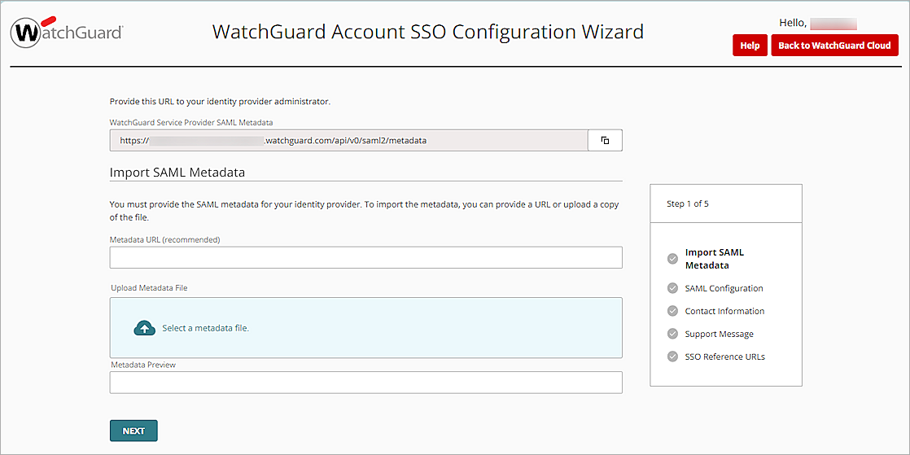Click the Metadata URL (recommended) label

(164, 239)
